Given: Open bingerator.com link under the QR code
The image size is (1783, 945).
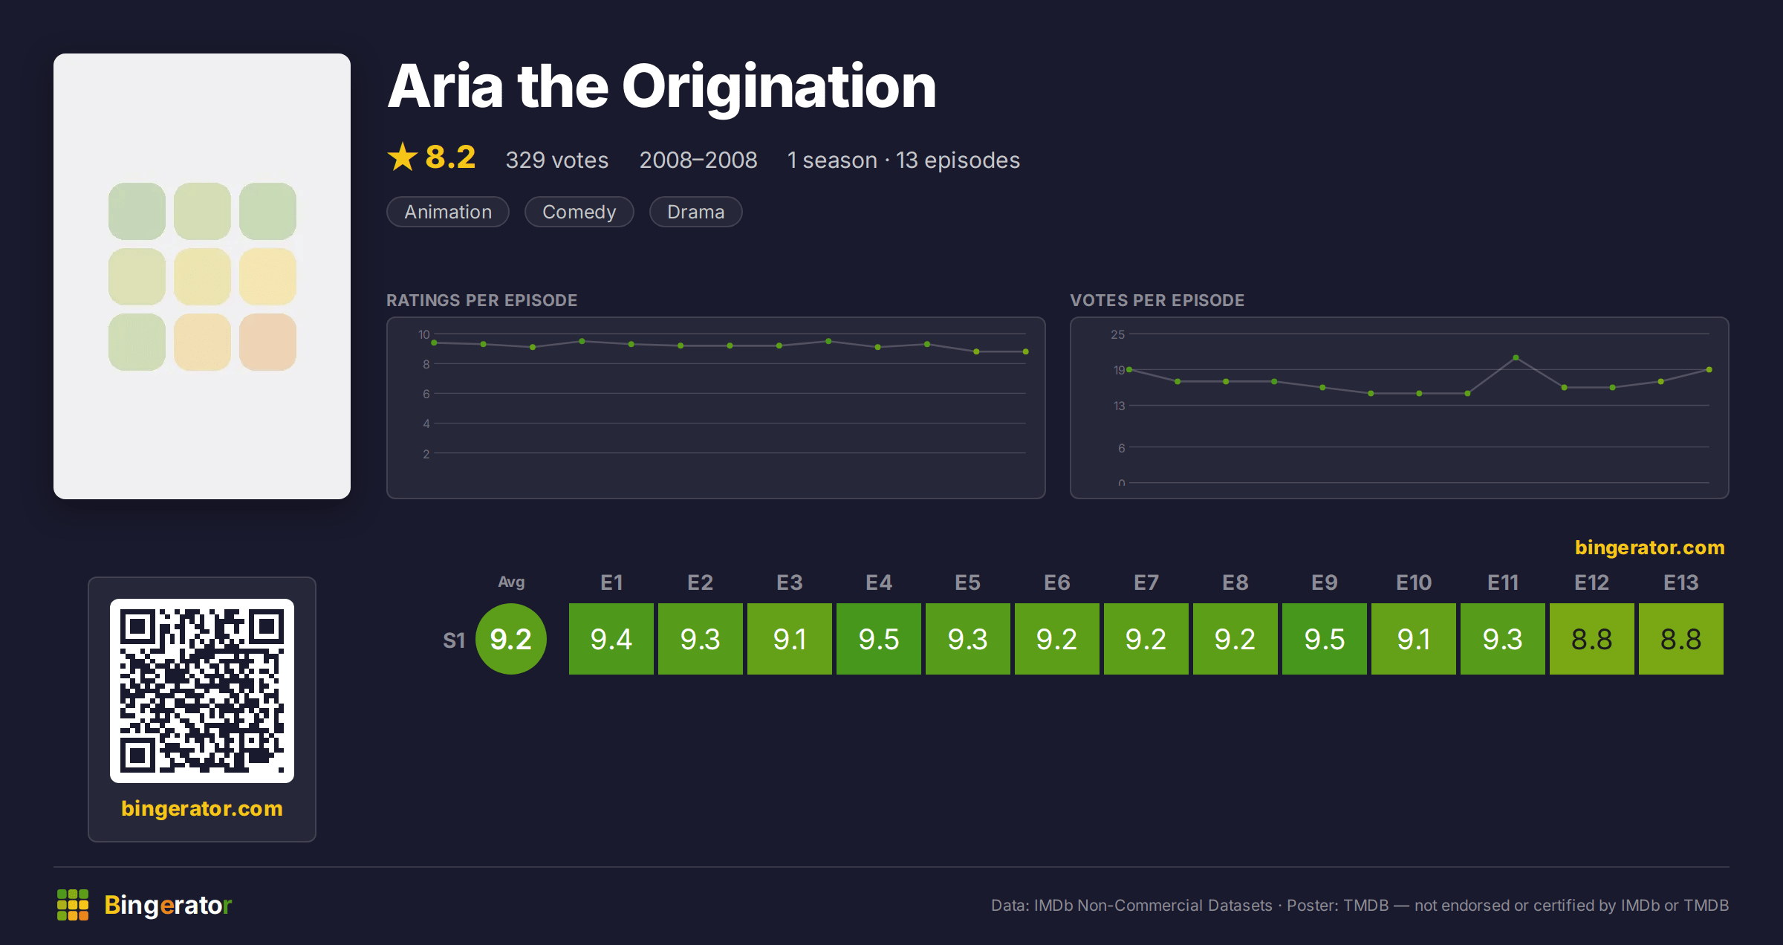Looking at the screenshot, I should pyautogui.click(x=202, y=808).
